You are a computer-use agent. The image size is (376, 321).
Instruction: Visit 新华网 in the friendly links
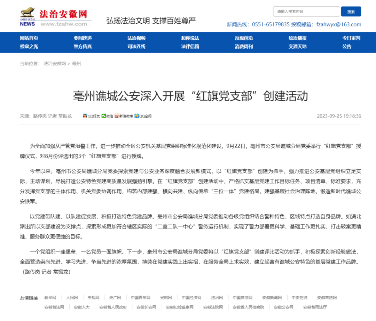coord(51,298)
